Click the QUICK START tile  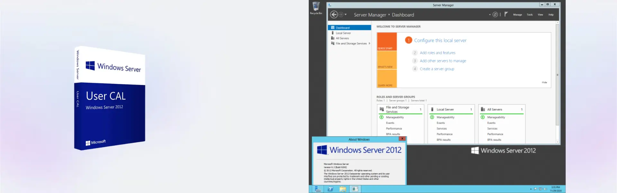(x=387, y=41)
